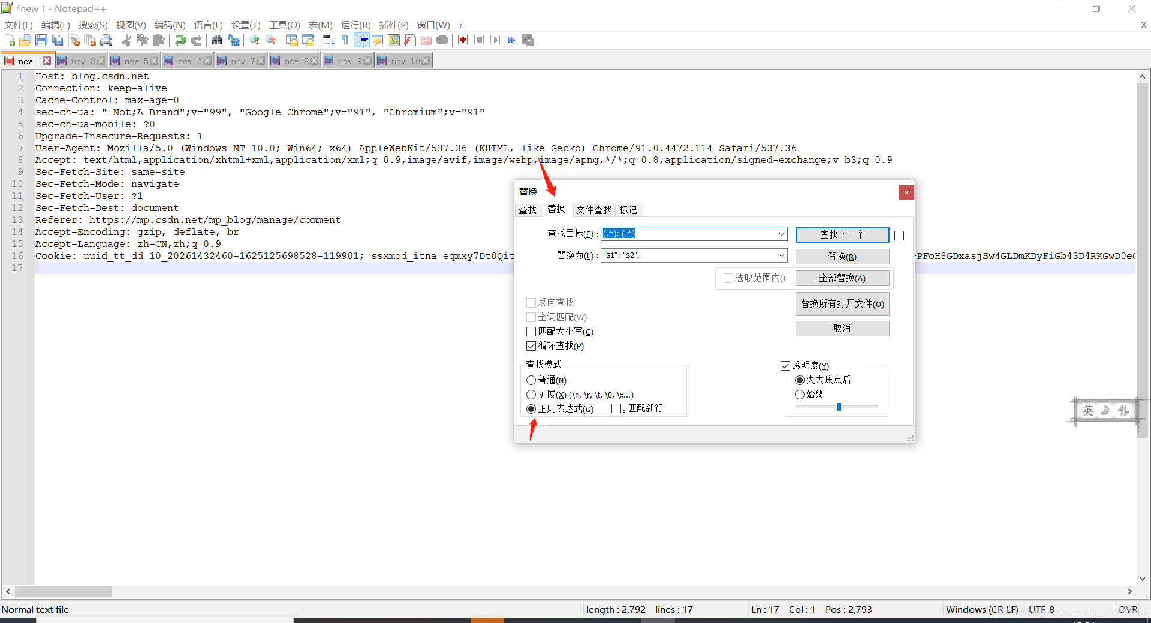Paste clipboard with toolbar paste icon
The height and width of the screenshot is (623, 1151).
pyautogui.click(x=159, y=40)
